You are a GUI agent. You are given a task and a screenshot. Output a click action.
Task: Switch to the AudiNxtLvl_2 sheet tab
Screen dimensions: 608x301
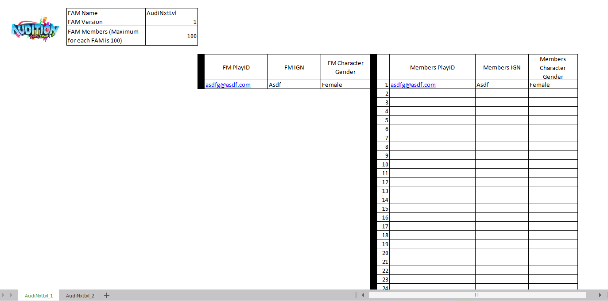(80, 296)
